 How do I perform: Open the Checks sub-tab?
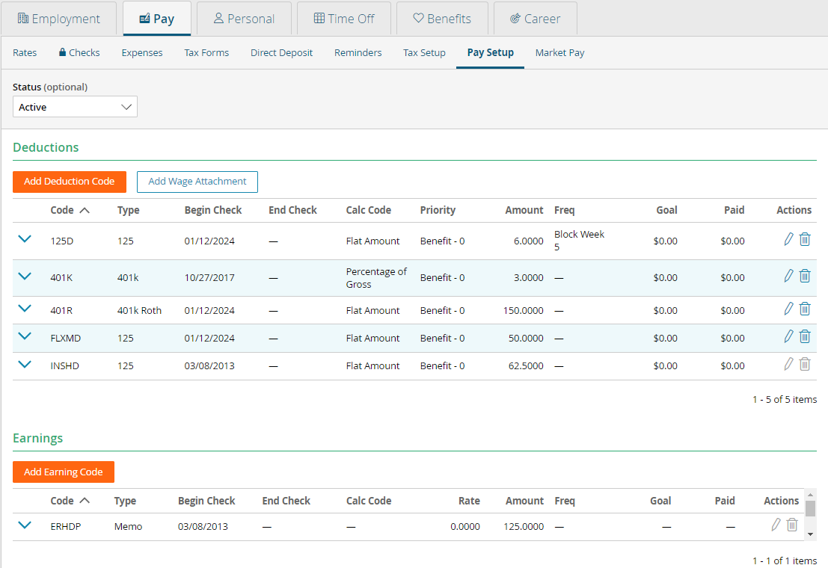click(79, 53)
